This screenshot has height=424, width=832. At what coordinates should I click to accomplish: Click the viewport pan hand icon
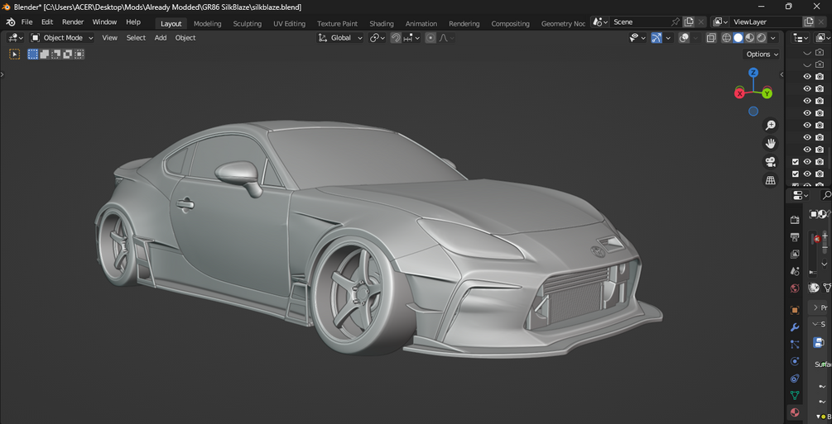coord(770,144)
